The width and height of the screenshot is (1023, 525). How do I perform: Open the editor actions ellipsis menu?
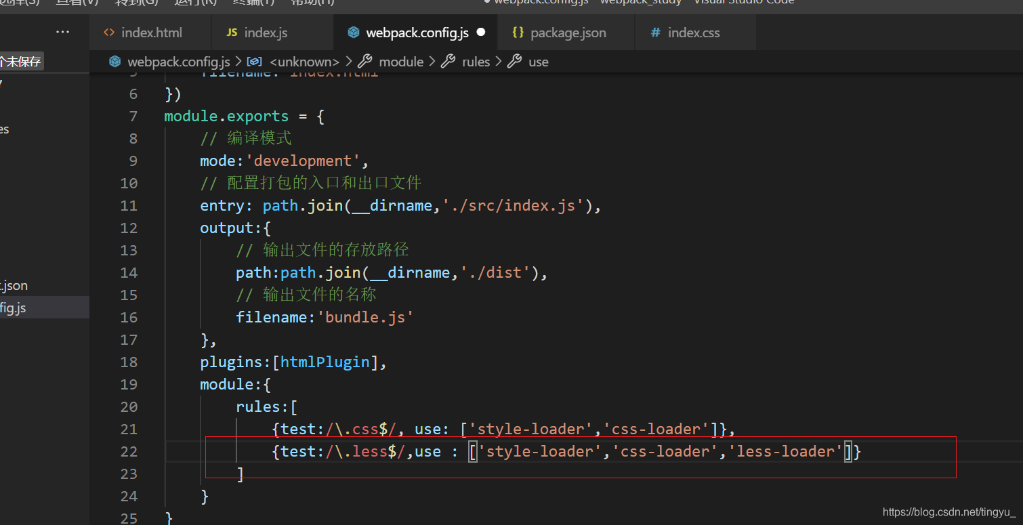[63, 31]
